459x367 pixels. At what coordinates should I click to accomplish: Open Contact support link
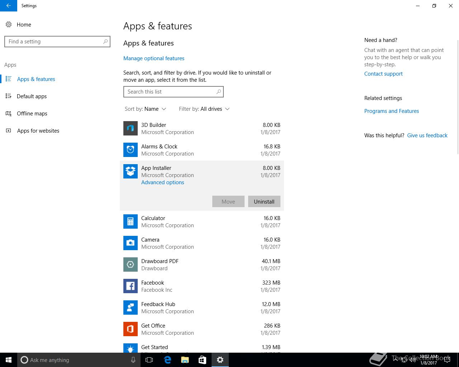point(383,74)
